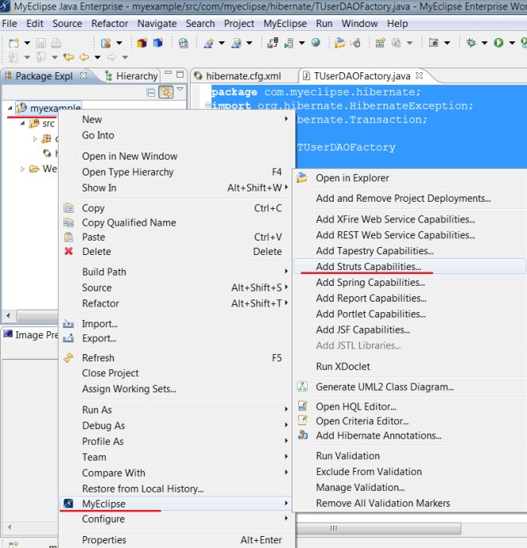Click Properties in the context menu
This screenshot has width=527, height=548.
pos(176,539)
